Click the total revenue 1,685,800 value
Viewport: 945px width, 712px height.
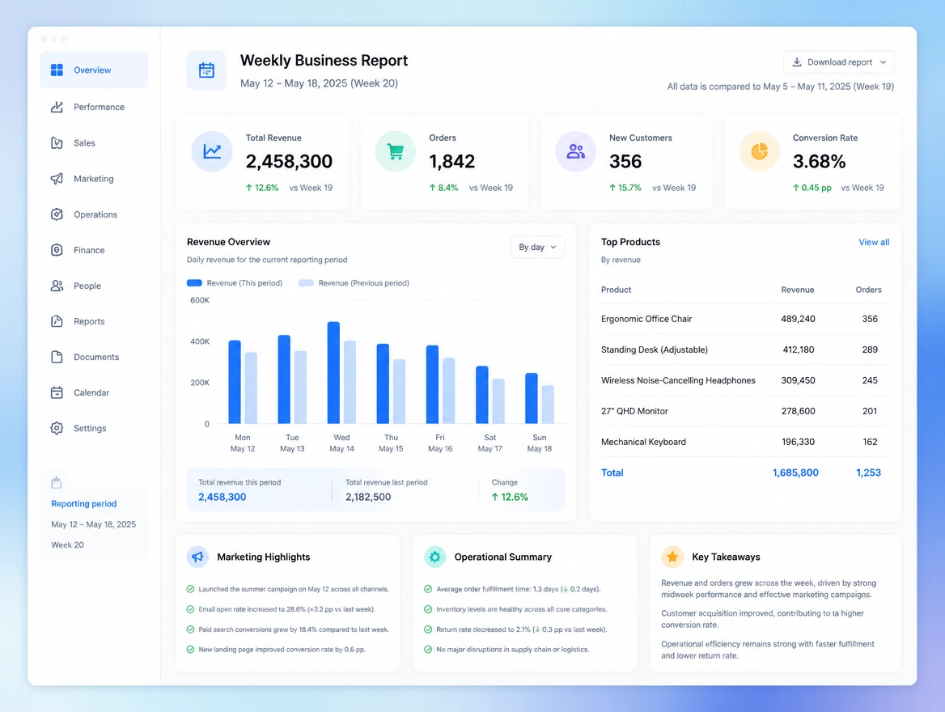[795, 473]
